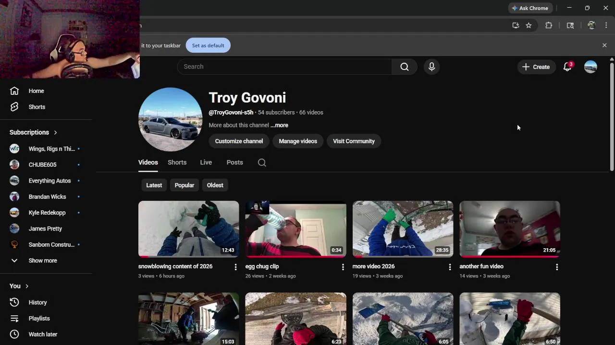
Task: Dismiss the default browser infobar
Action: [604, 45]
